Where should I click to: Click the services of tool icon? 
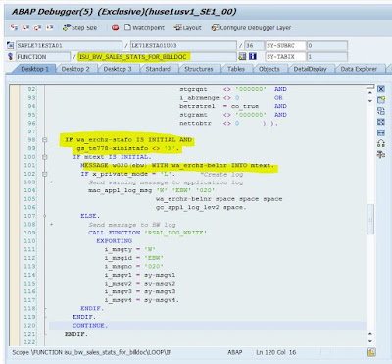[x=381, y=143]
